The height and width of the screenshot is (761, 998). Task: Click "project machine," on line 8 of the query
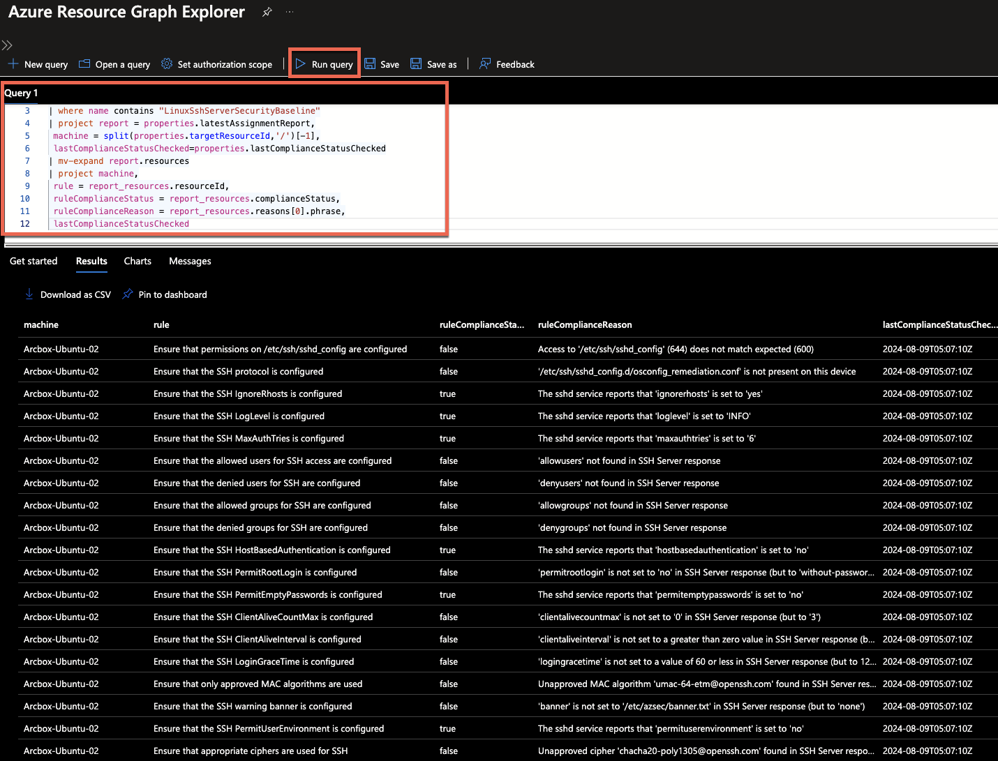click(98, 174)
